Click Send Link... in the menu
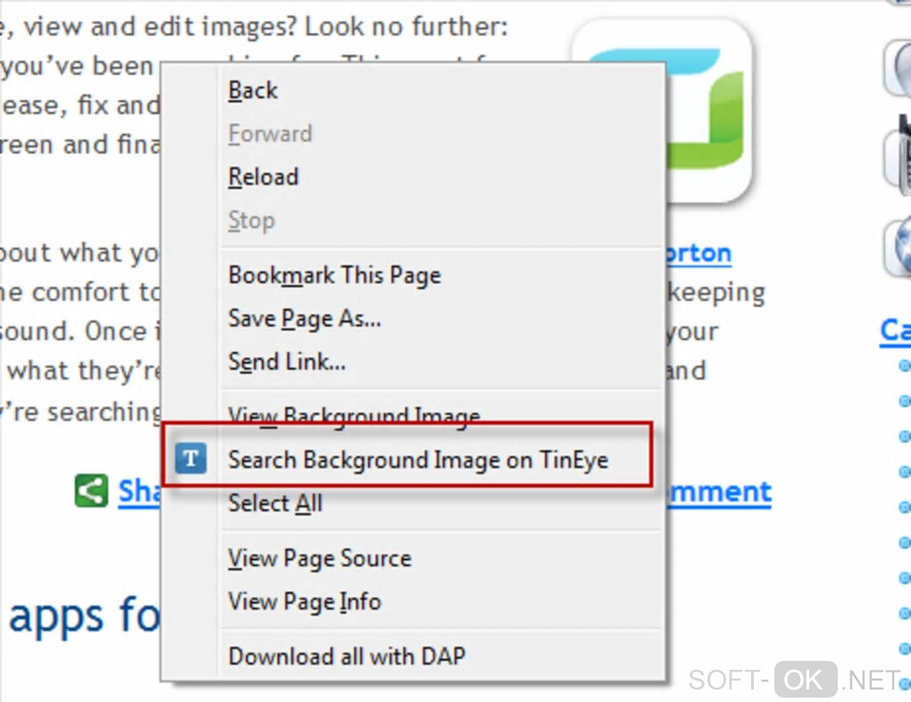Screen dimensions: 911x702 click(x=287, y=362)
